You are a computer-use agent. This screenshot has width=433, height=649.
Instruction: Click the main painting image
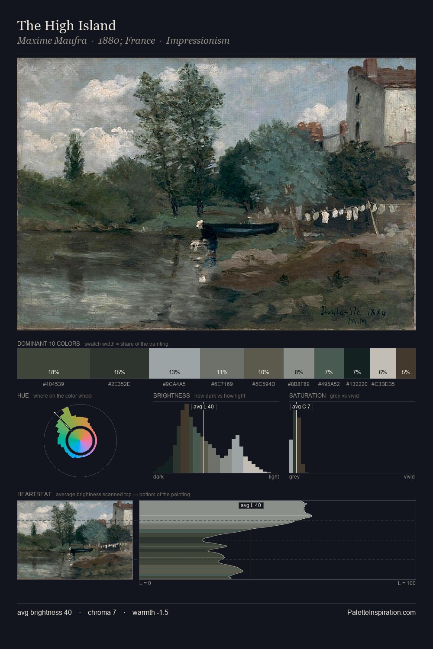click(216, 194)
